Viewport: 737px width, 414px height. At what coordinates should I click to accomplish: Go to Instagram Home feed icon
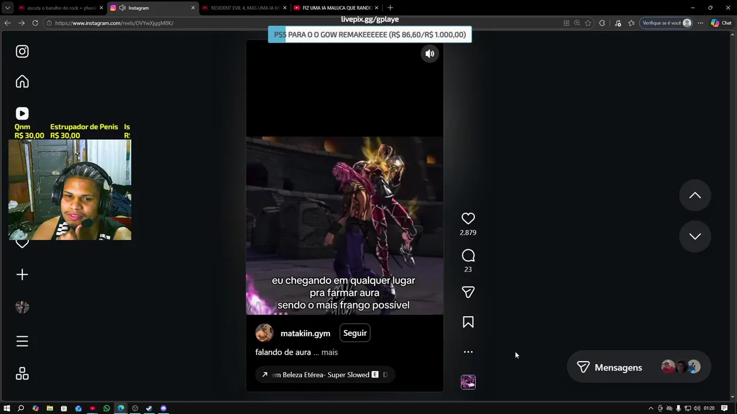(22, 82)
